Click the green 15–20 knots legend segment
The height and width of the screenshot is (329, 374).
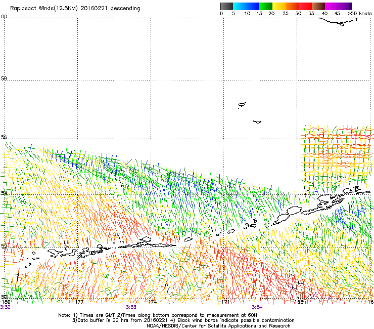tap(266, 6)
